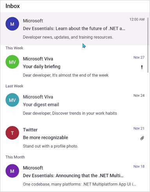150x192 pixels.
Task: Click the Nov 27 date label
Action: 139,57
